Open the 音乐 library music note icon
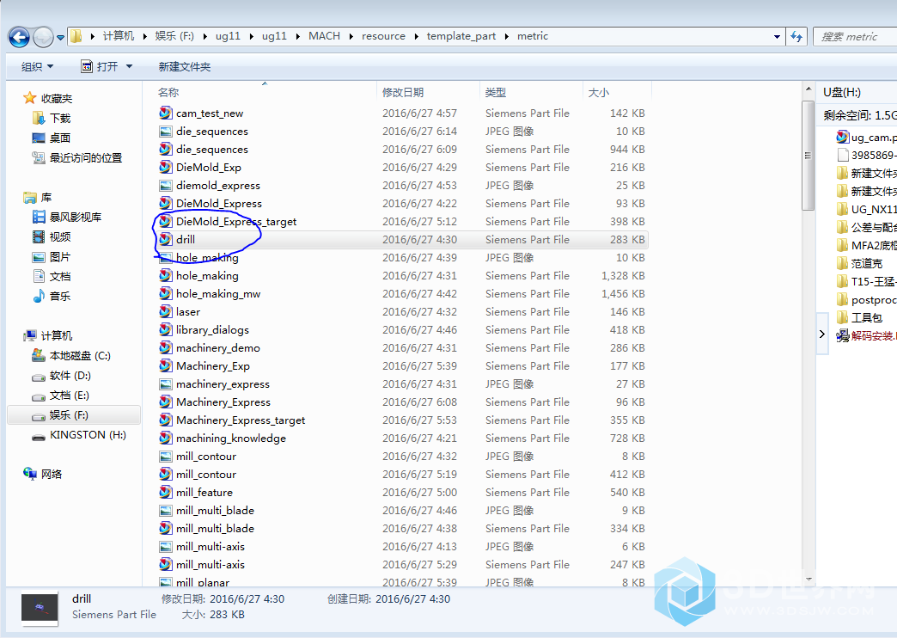 (39, 296)
